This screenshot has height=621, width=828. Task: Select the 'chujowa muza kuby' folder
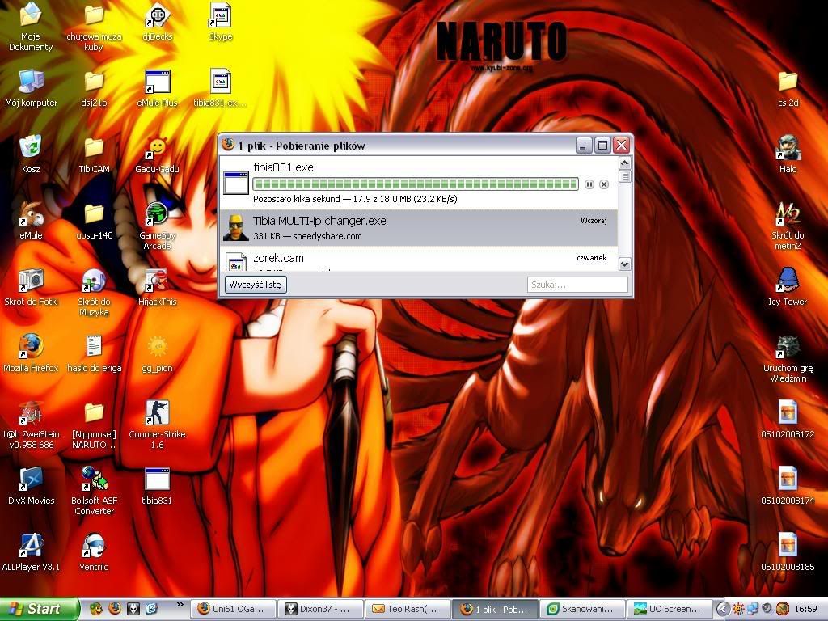pyautogui.click(x=94, y=27)
